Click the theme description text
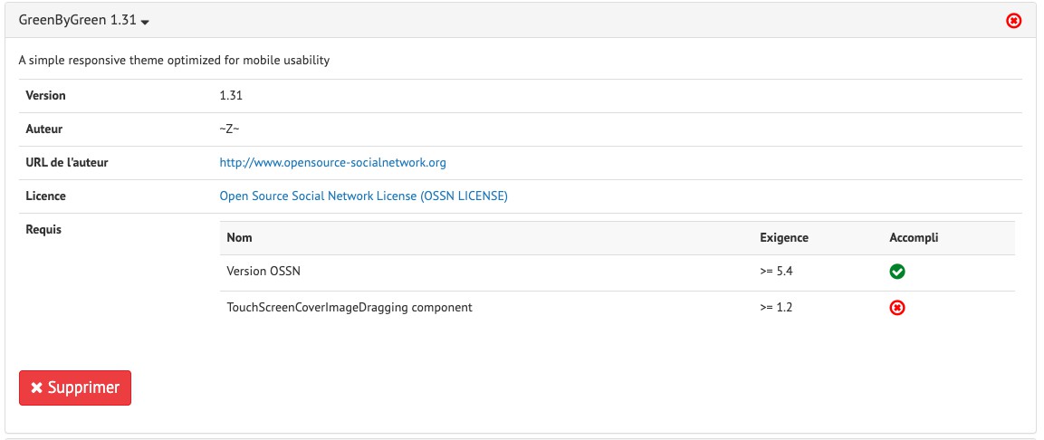Image resolution: width=1044 pixels, height=440 pixels. pyautogui.click(x=174, y=61)
